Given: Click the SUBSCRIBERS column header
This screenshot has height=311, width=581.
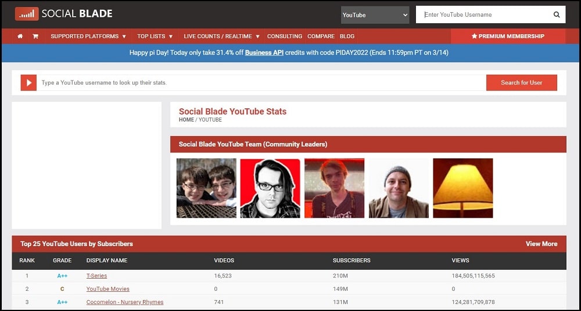Looking at the screenshot, I should point(352,261).
